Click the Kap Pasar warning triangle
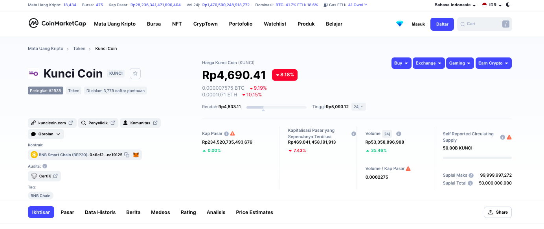 click(233, 133)
